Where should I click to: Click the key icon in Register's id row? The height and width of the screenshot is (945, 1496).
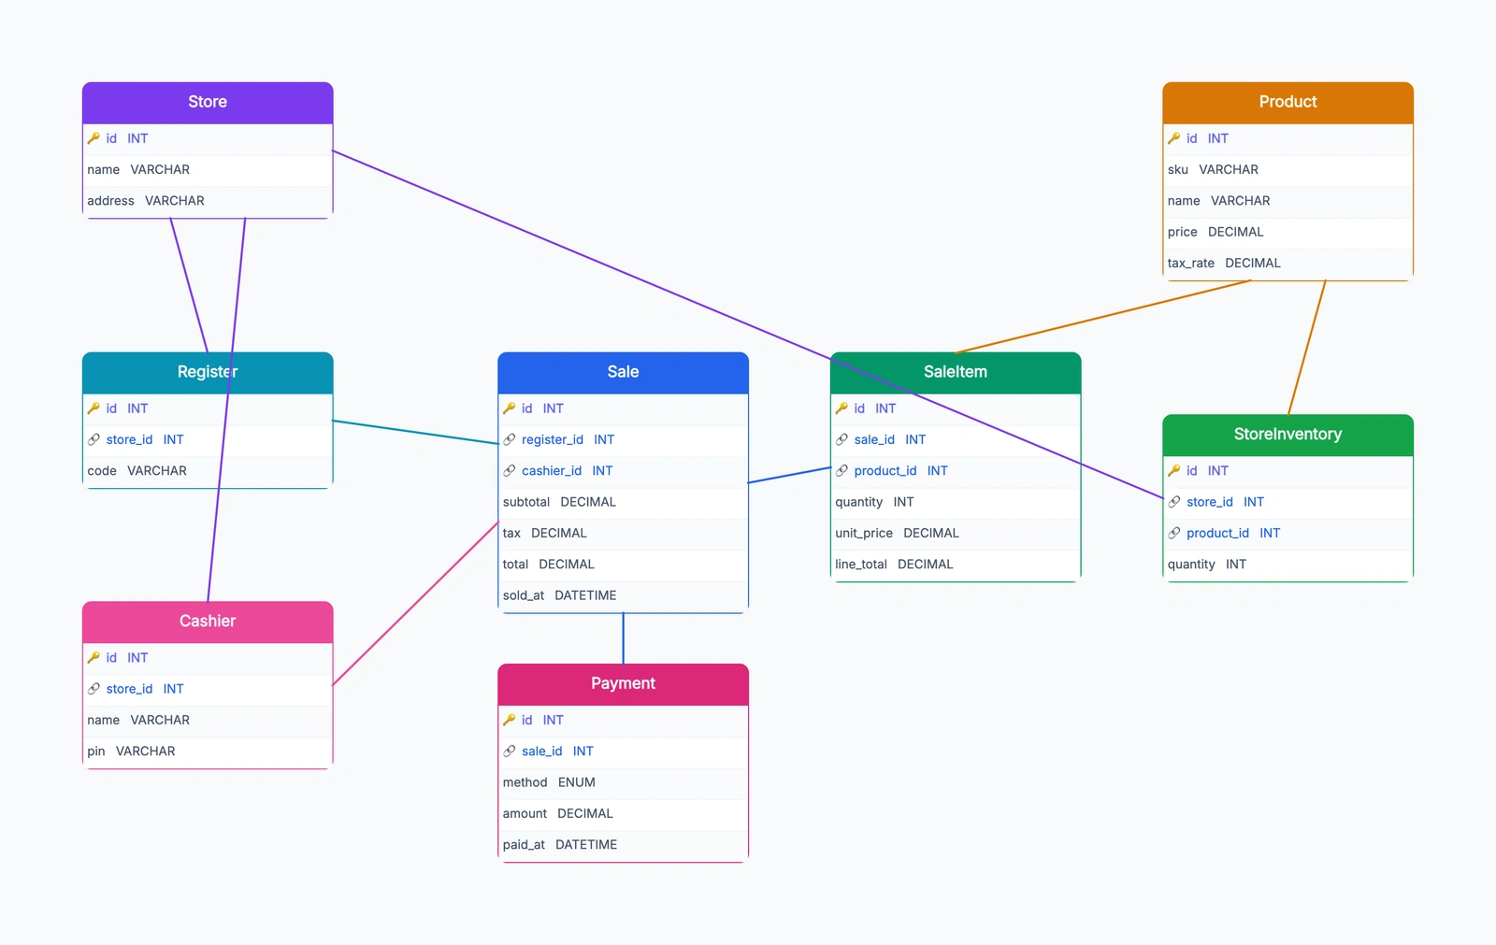point(93,408)
